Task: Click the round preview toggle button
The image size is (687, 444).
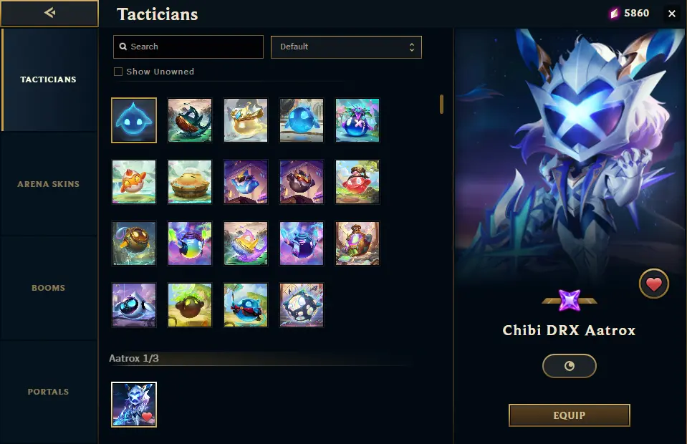Action: 569,366
